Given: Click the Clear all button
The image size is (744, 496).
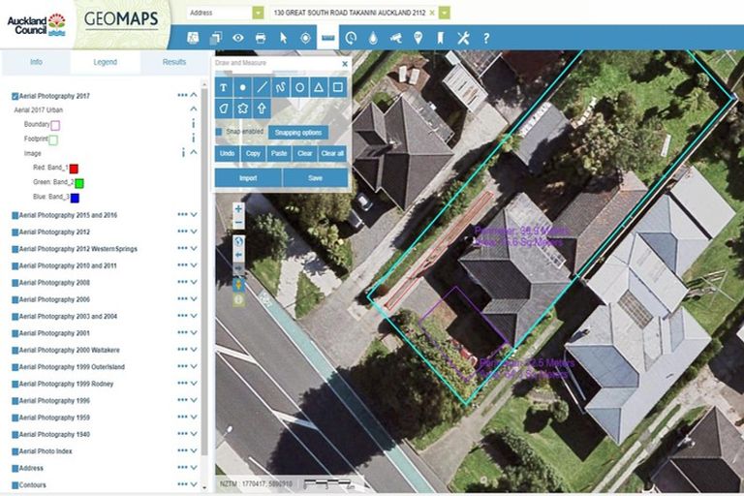Looking at the screenshot, I should click(x=332, y=153).
